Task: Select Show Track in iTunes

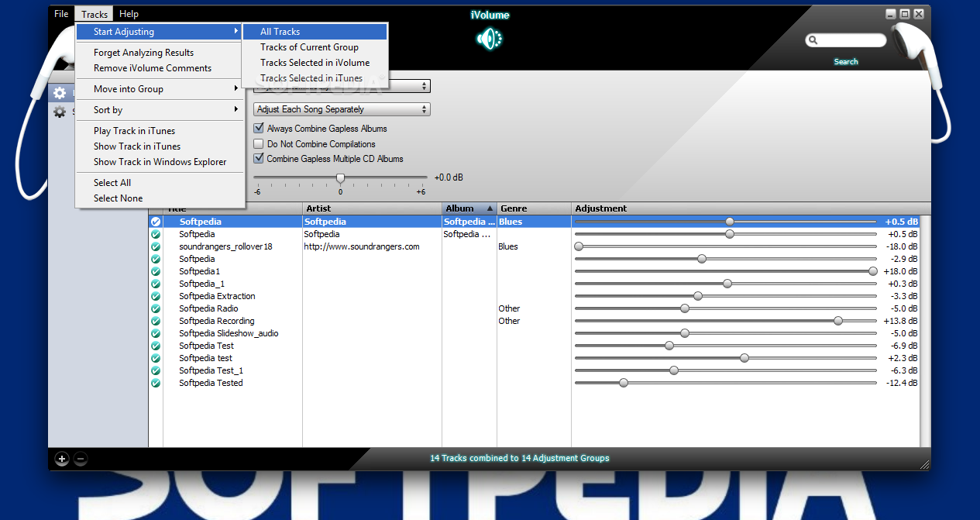Action: 160,146
